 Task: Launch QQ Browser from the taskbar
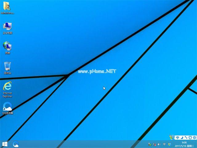[x=16, y=144]
